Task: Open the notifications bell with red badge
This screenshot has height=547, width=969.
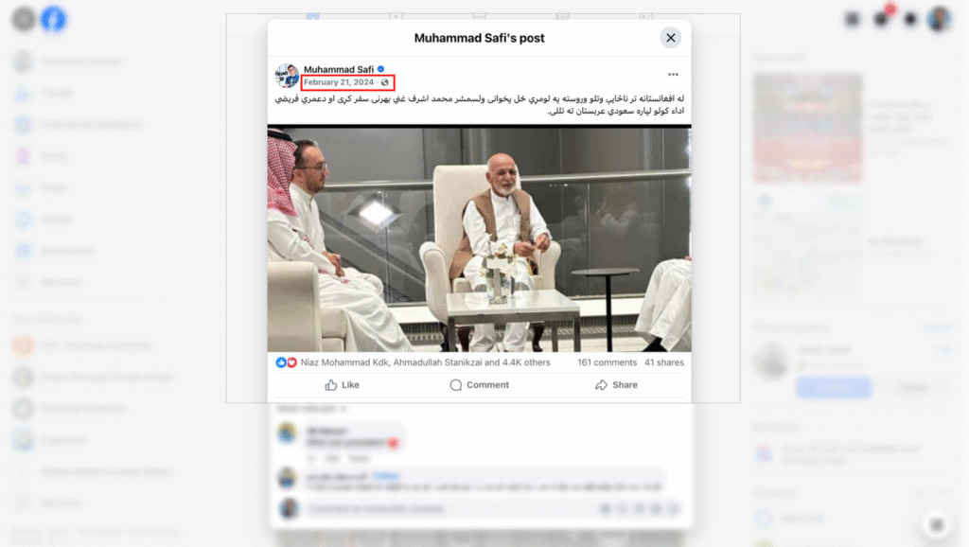Action: (881, 19)
